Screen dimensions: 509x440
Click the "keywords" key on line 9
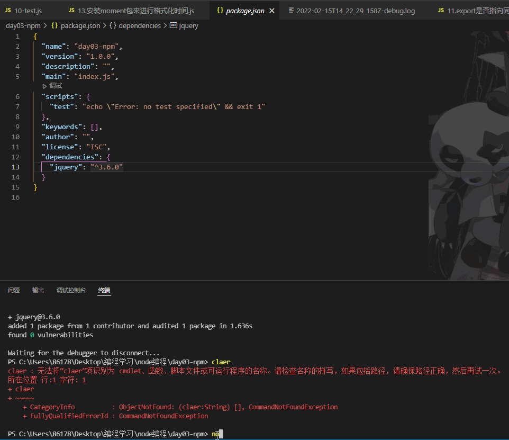62,127
